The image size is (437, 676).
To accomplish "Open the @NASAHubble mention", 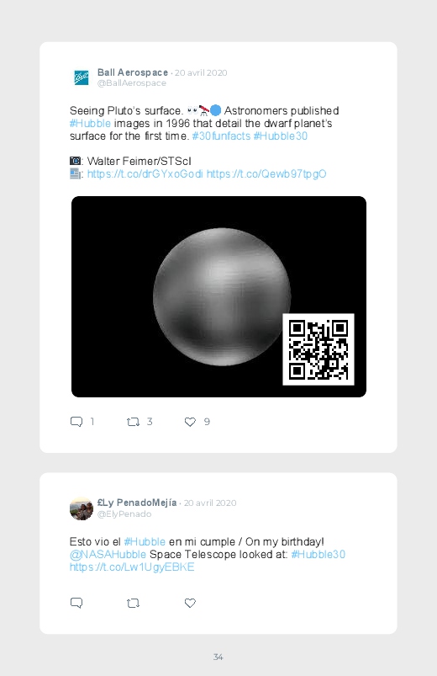I will 108,555.
